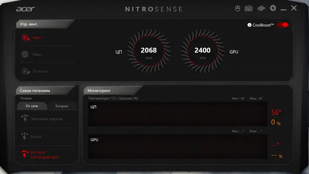Click the ЦП monitoring graph
The image size is (309, 174).
tap(178, 114)
